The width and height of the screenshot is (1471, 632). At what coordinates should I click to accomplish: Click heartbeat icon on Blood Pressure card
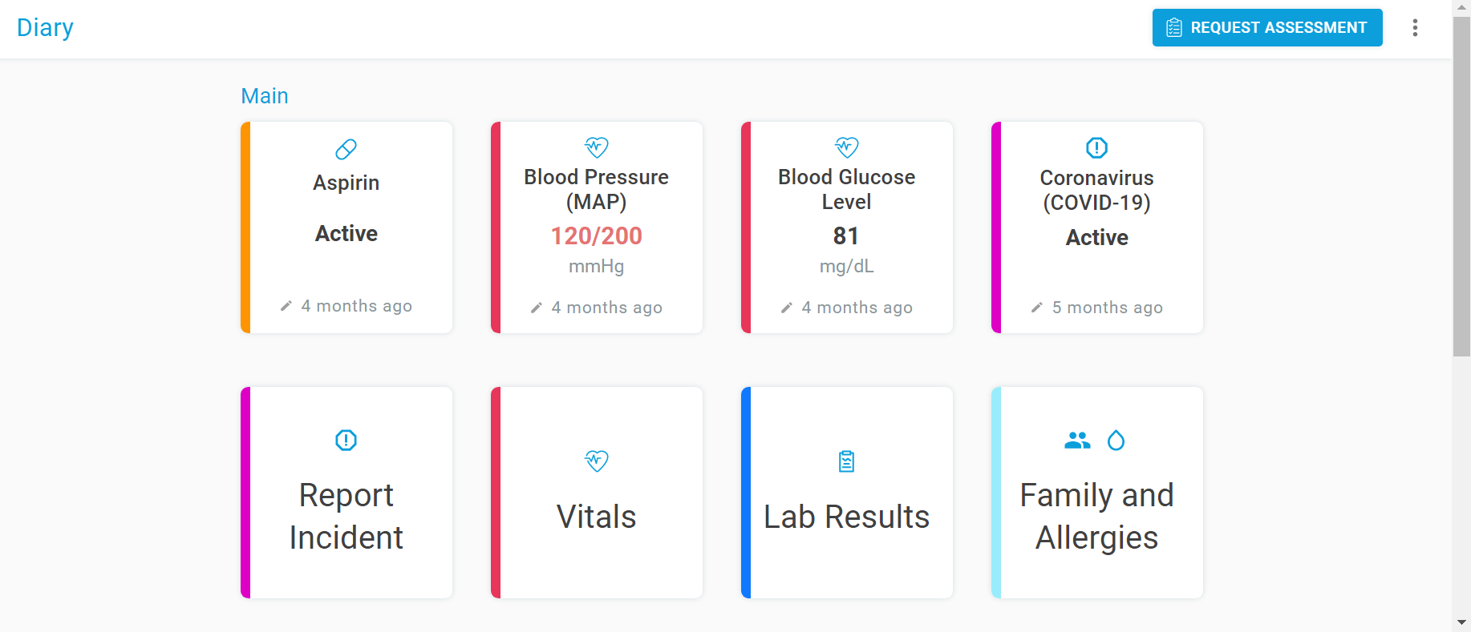pos(597,147)
